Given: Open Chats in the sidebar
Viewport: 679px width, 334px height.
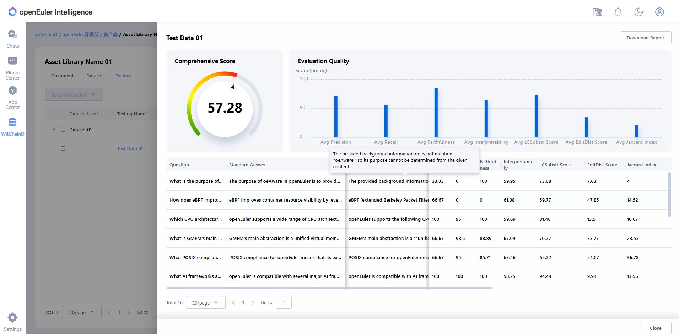Looking at the screenshot, I should 12,39.
